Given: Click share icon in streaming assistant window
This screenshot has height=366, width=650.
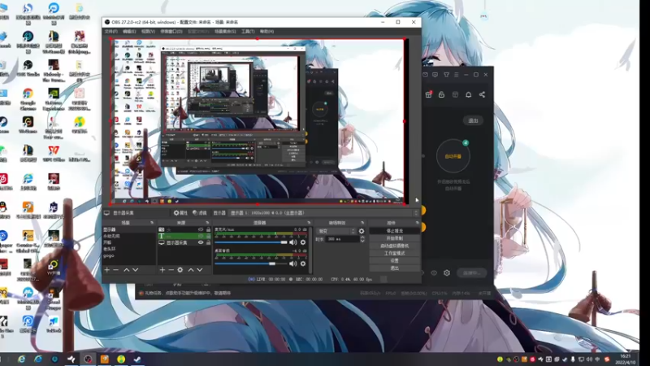Looking at the screenshot, I should pyautogui.click(x=482, y=94).
